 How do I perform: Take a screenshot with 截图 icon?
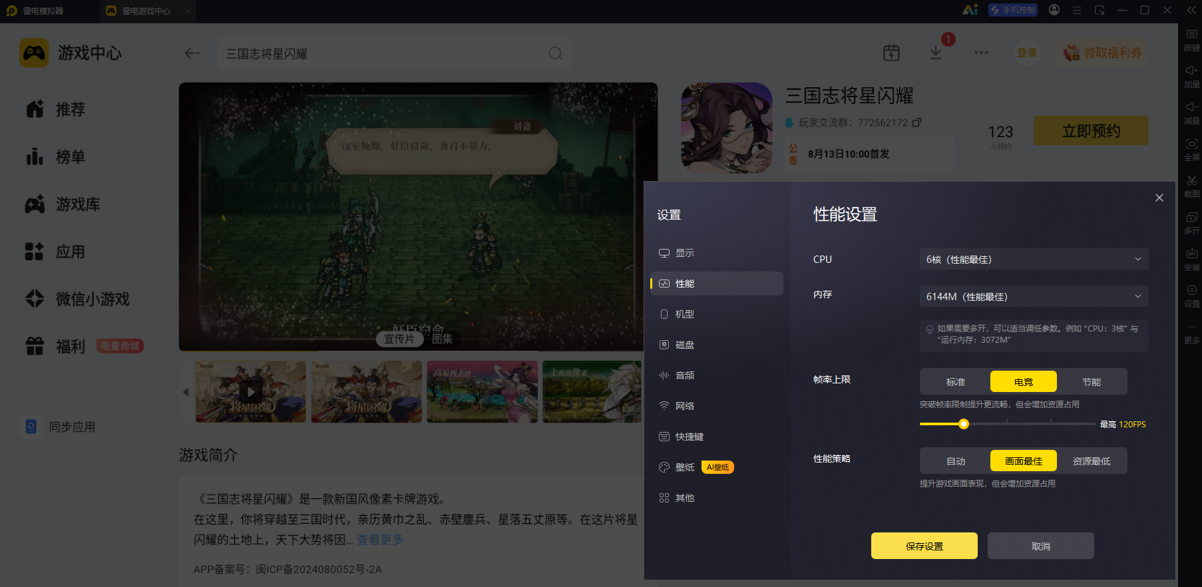[x=1191, y=186]
